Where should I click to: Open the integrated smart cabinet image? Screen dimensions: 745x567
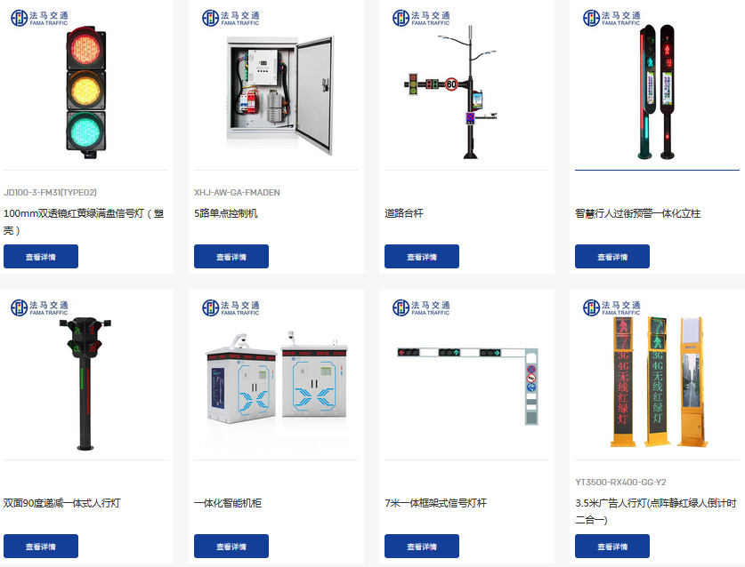(276, 377)
